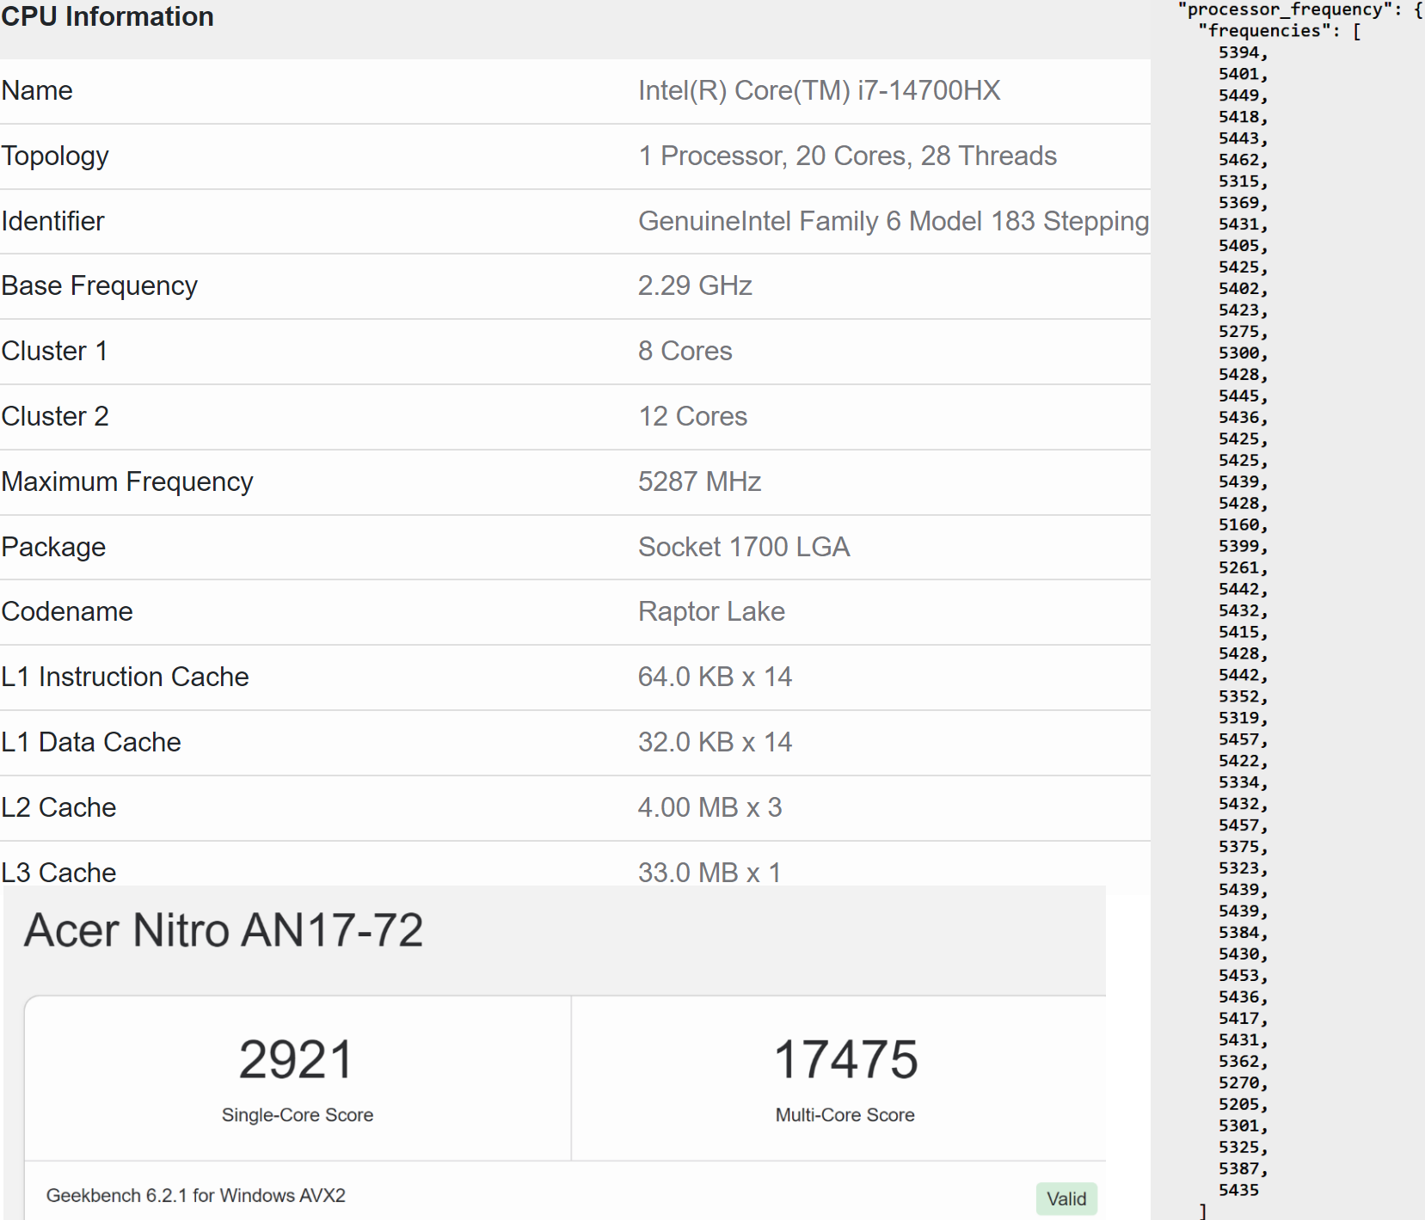1425x1220 pixels.
Task: Click the Geekbench 6.2.1 for Windows label
Action: click(x=197, y=1195)
